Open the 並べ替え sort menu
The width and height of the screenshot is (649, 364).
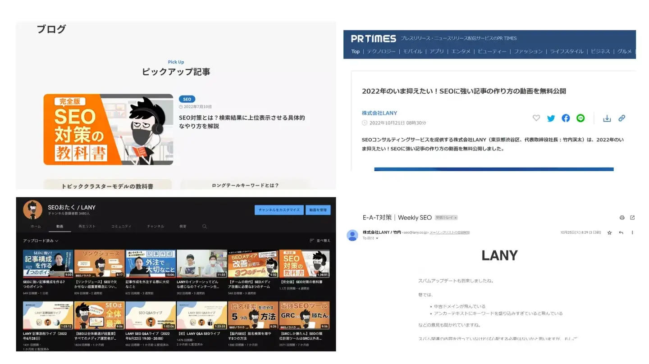click(320, 241)
